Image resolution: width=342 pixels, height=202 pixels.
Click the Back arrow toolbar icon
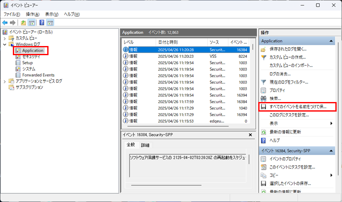[5, 23]
